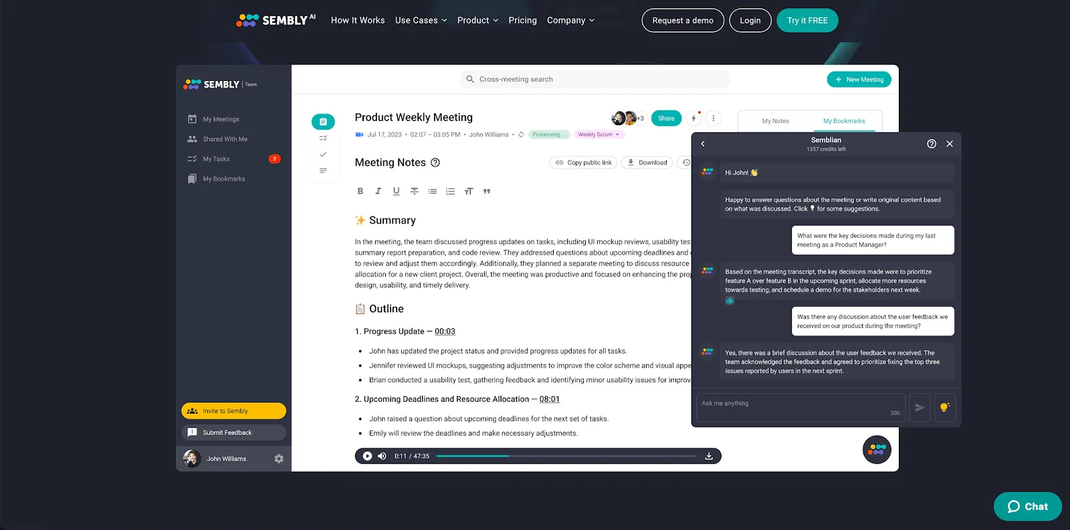The height and width of the screenshot is (530, 1070).
Task: Click the Semblian floating launcher button
Action: pos(877,450)
